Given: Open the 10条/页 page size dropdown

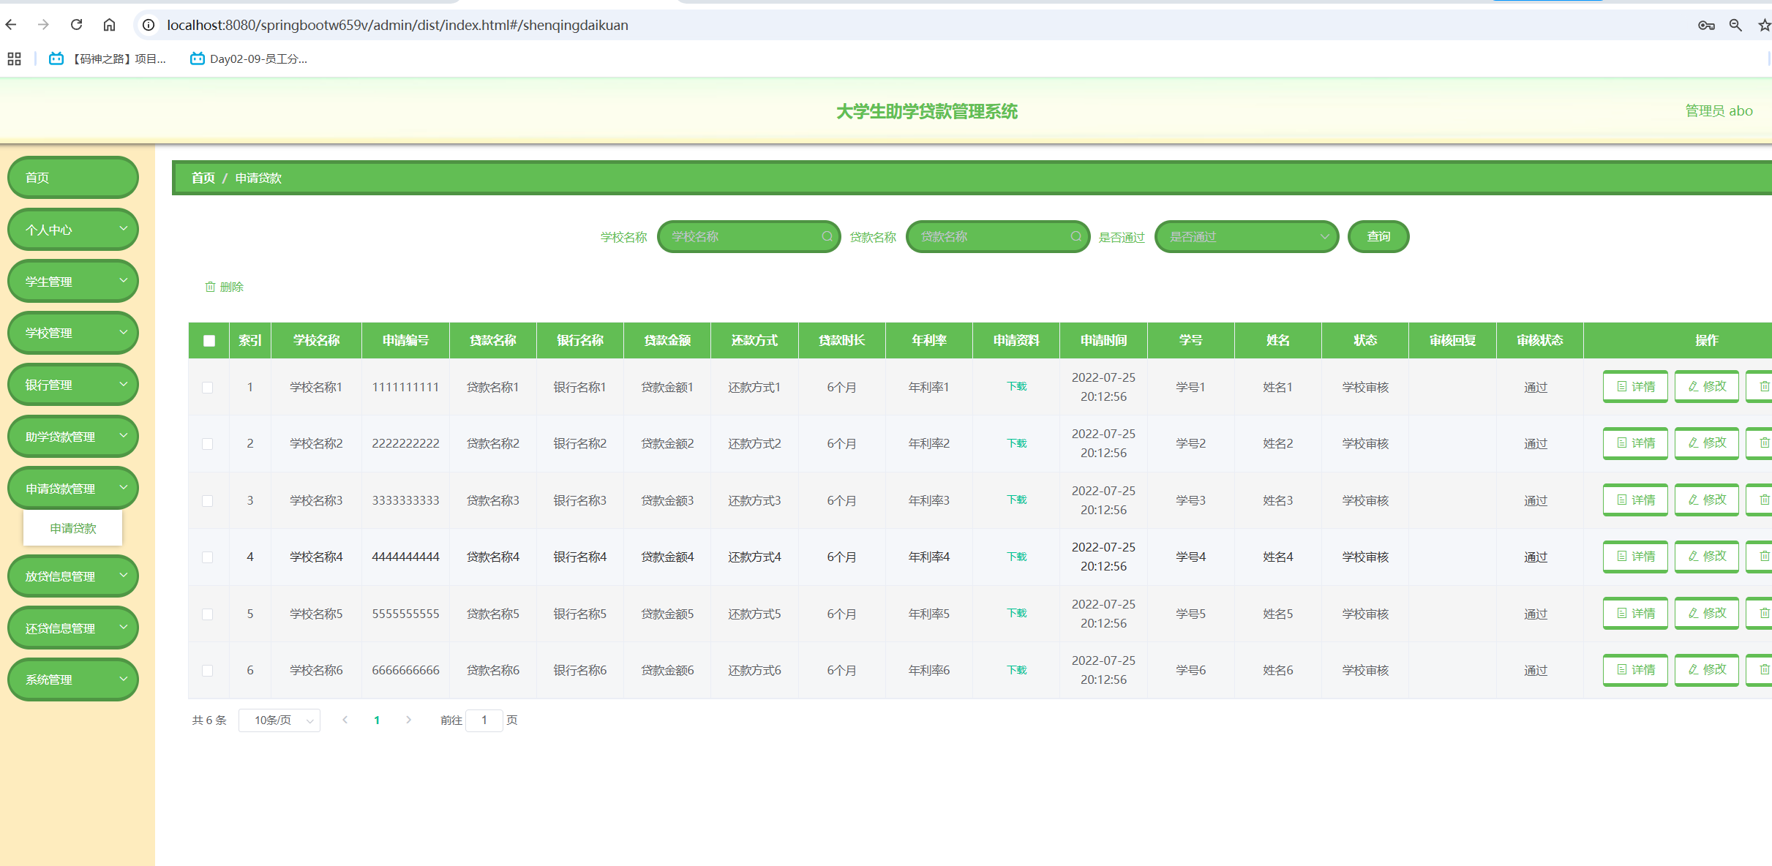Looking at the screenshot, I should [279, 720].
